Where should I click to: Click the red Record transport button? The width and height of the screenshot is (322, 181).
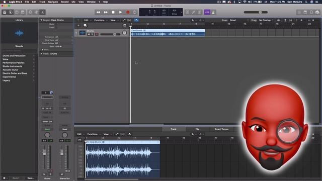(128, 12)
